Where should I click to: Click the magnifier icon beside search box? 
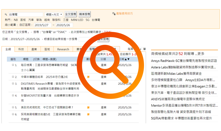point(6,15)
